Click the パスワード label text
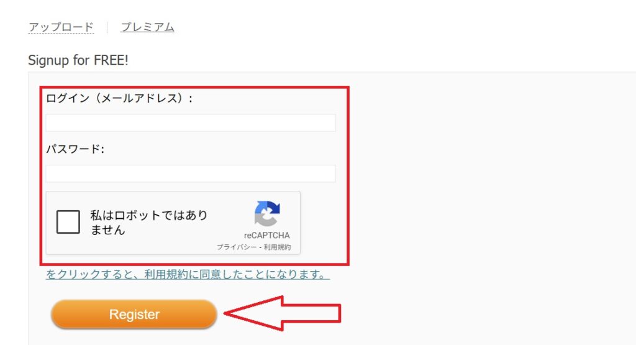The image size is (636, 345). point(75,149)
